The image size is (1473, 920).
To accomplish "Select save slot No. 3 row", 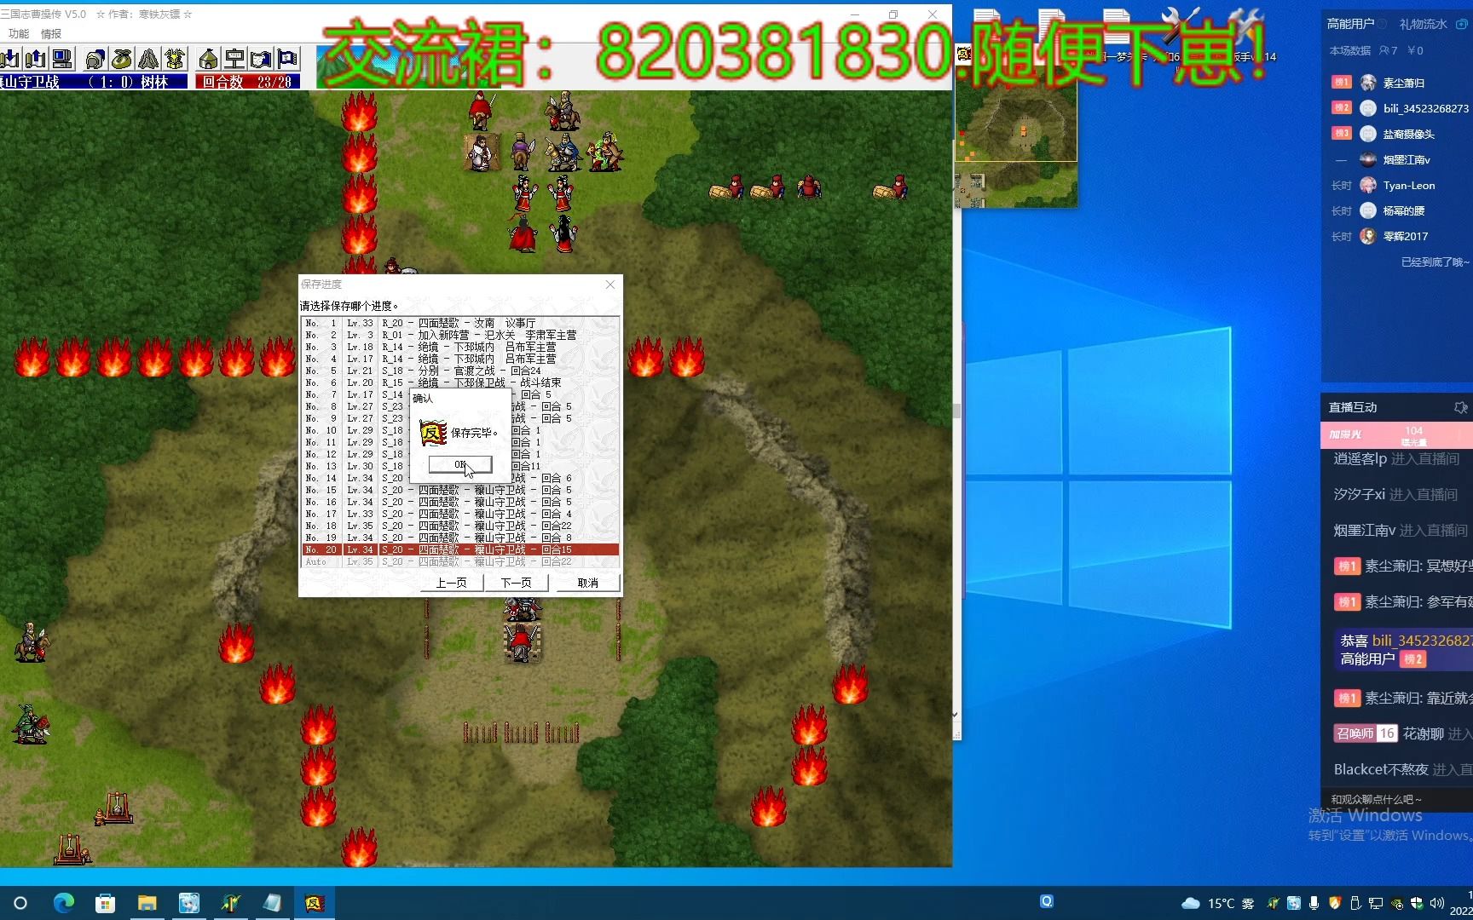I will (460, 347).
